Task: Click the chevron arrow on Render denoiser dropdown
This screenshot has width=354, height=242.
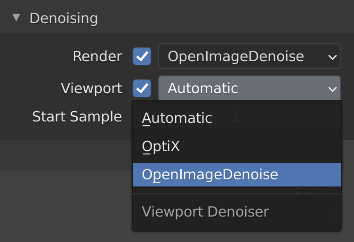Action: [x=332, y=57]
